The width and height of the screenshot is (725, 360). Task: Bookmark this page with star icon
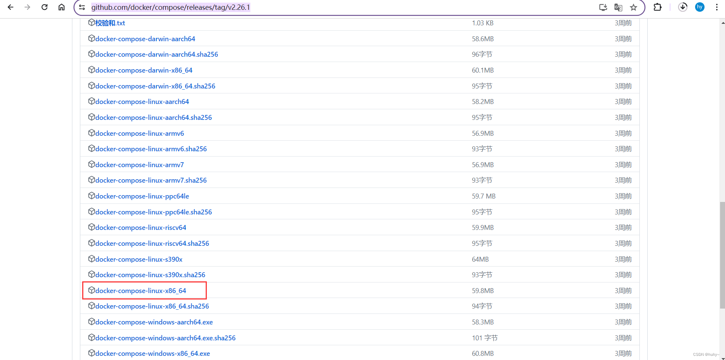(633, 7)
